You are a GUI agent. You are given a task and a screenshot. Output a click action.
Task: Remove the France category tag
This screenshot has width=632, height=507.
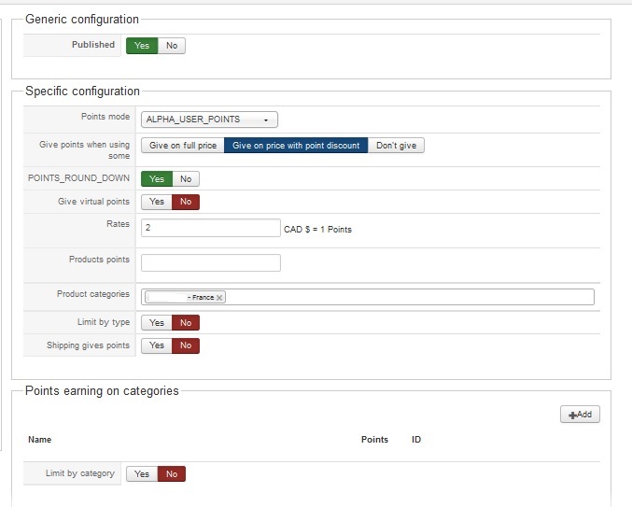pos(219,298)
